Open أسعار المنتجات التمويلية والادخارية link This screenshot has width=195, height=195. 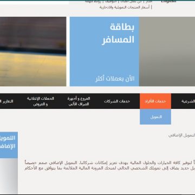pos(125,8)
